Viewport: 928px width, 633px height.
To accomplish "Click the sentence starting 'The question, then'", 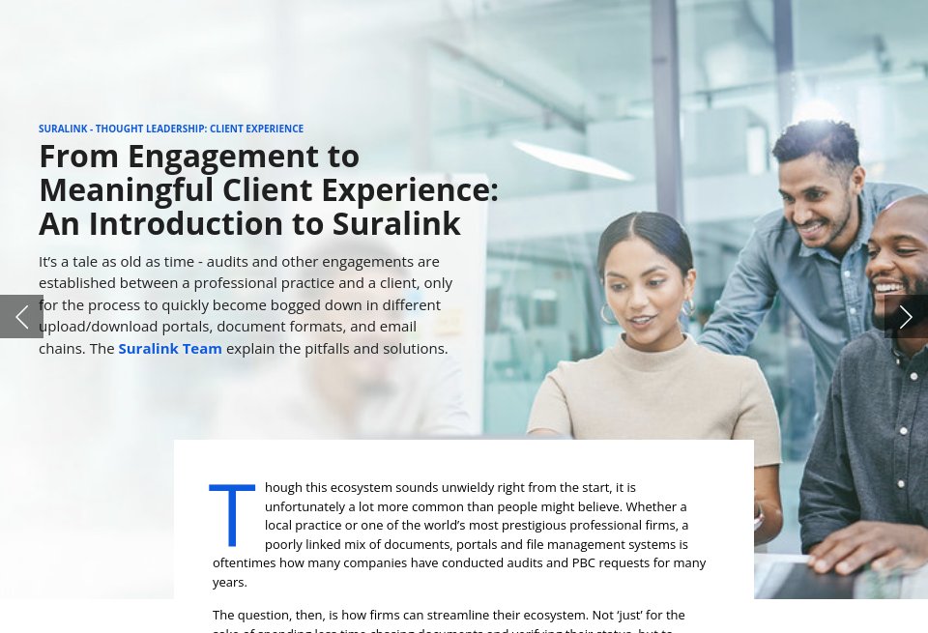I will click(448, 615).
